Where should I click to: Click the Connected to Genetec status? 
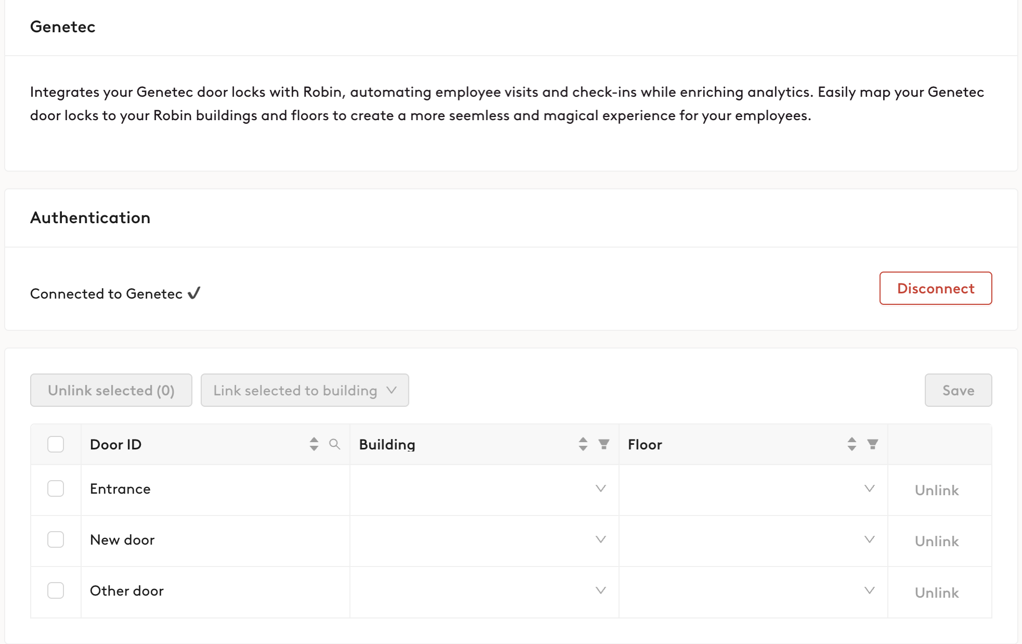(x=115, y=293)
